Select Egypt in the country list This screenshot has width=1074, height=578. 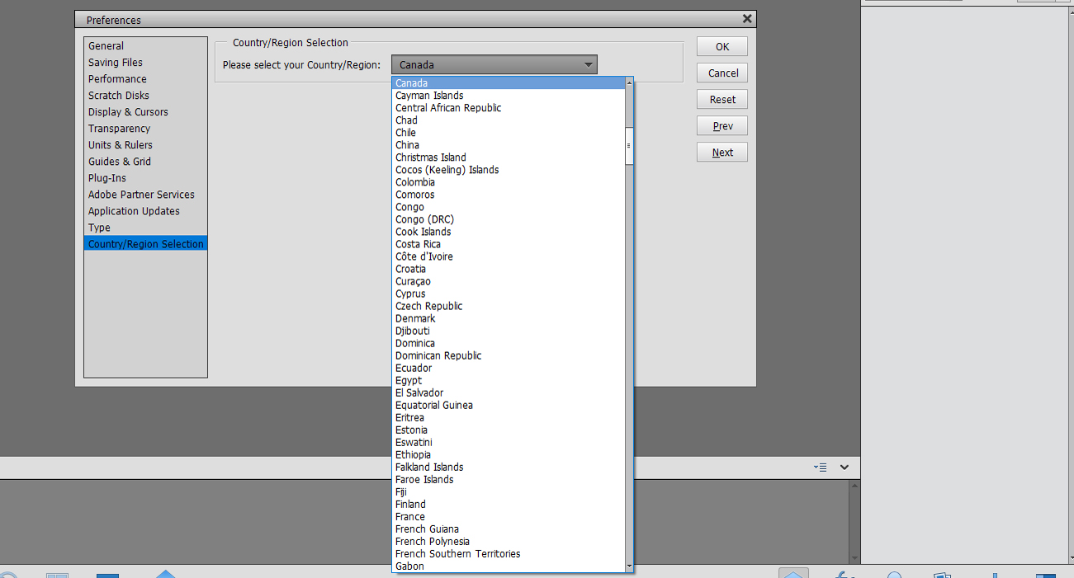click(x=509, y=379)
